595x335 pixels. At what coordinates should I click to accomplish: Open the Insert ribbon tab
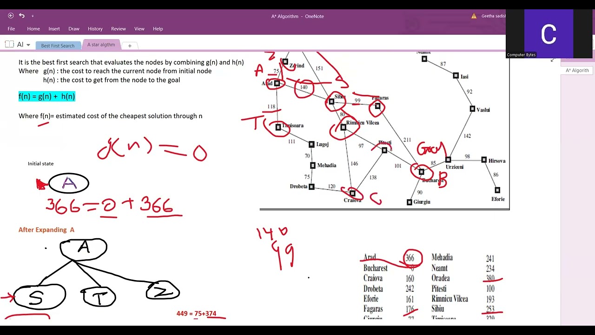click(x=54, y=29)
